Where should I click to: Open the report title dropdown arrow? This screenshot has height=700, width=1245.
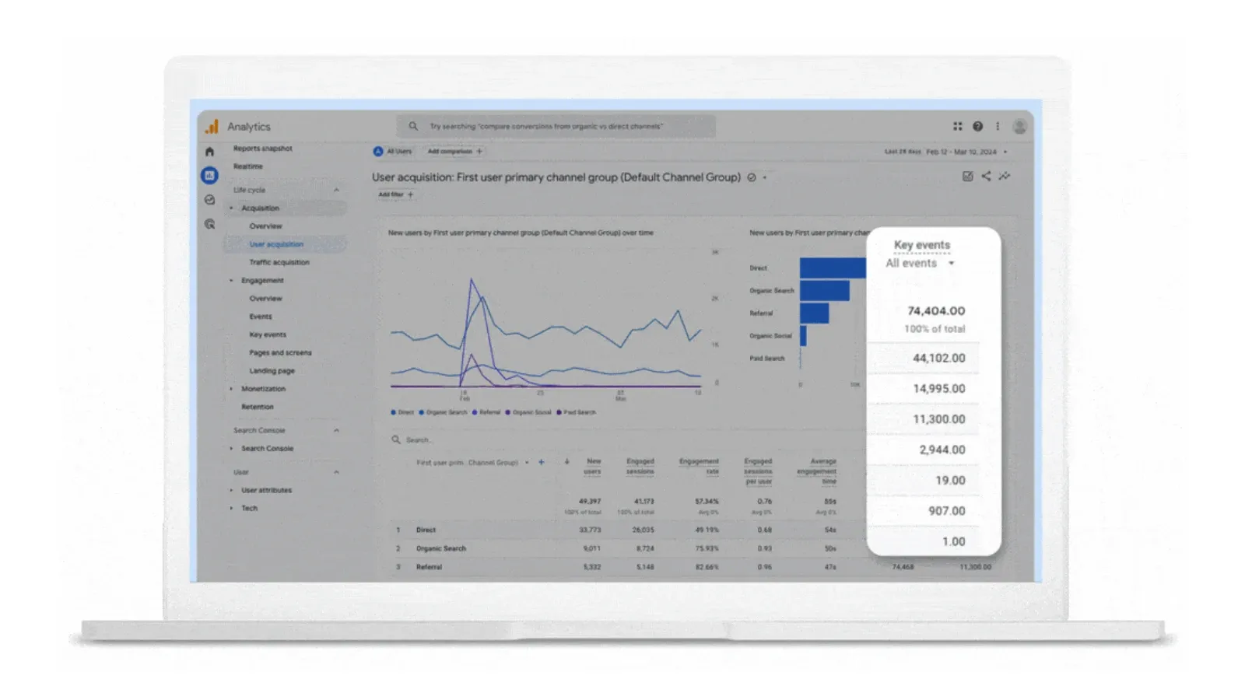(765, 177)
